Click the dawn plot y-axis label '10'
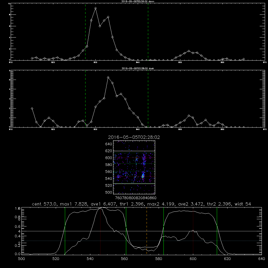Viewport: 268px width, 268px height. pyautogui.click(x=9, y=3)
